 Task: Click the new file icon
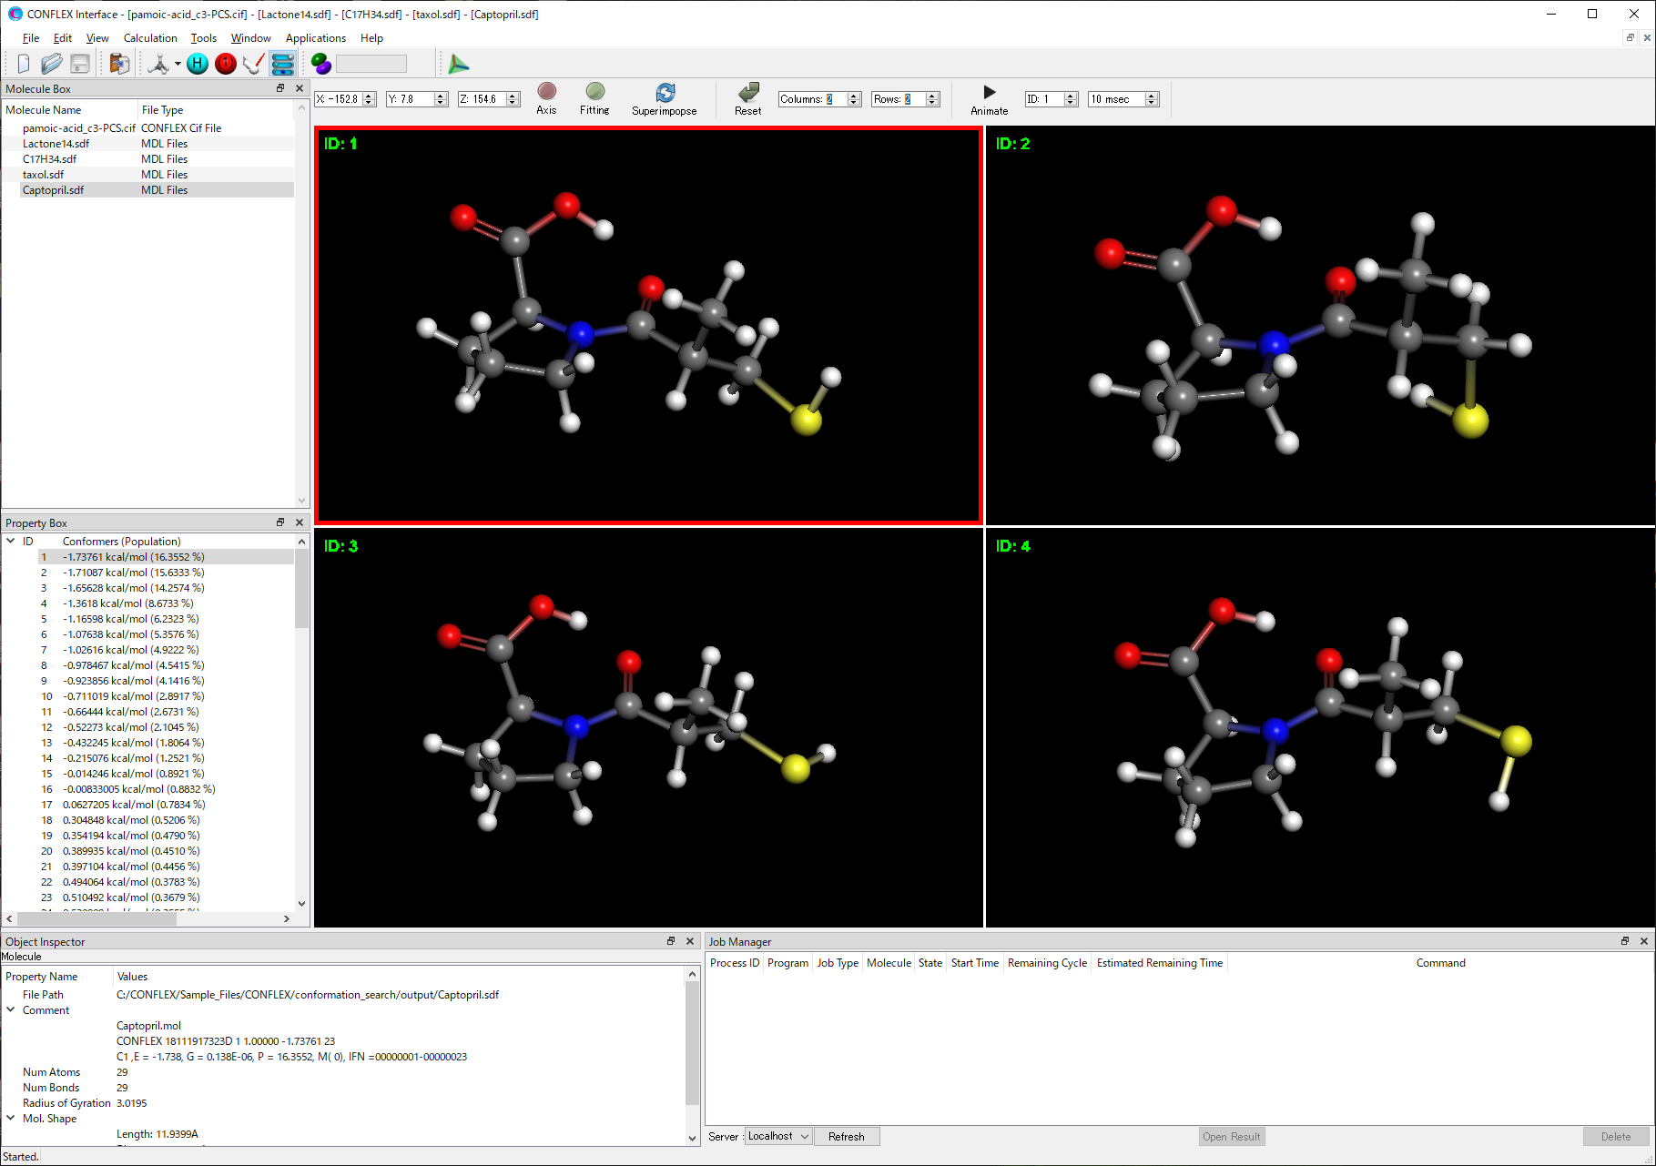(24, 64)
